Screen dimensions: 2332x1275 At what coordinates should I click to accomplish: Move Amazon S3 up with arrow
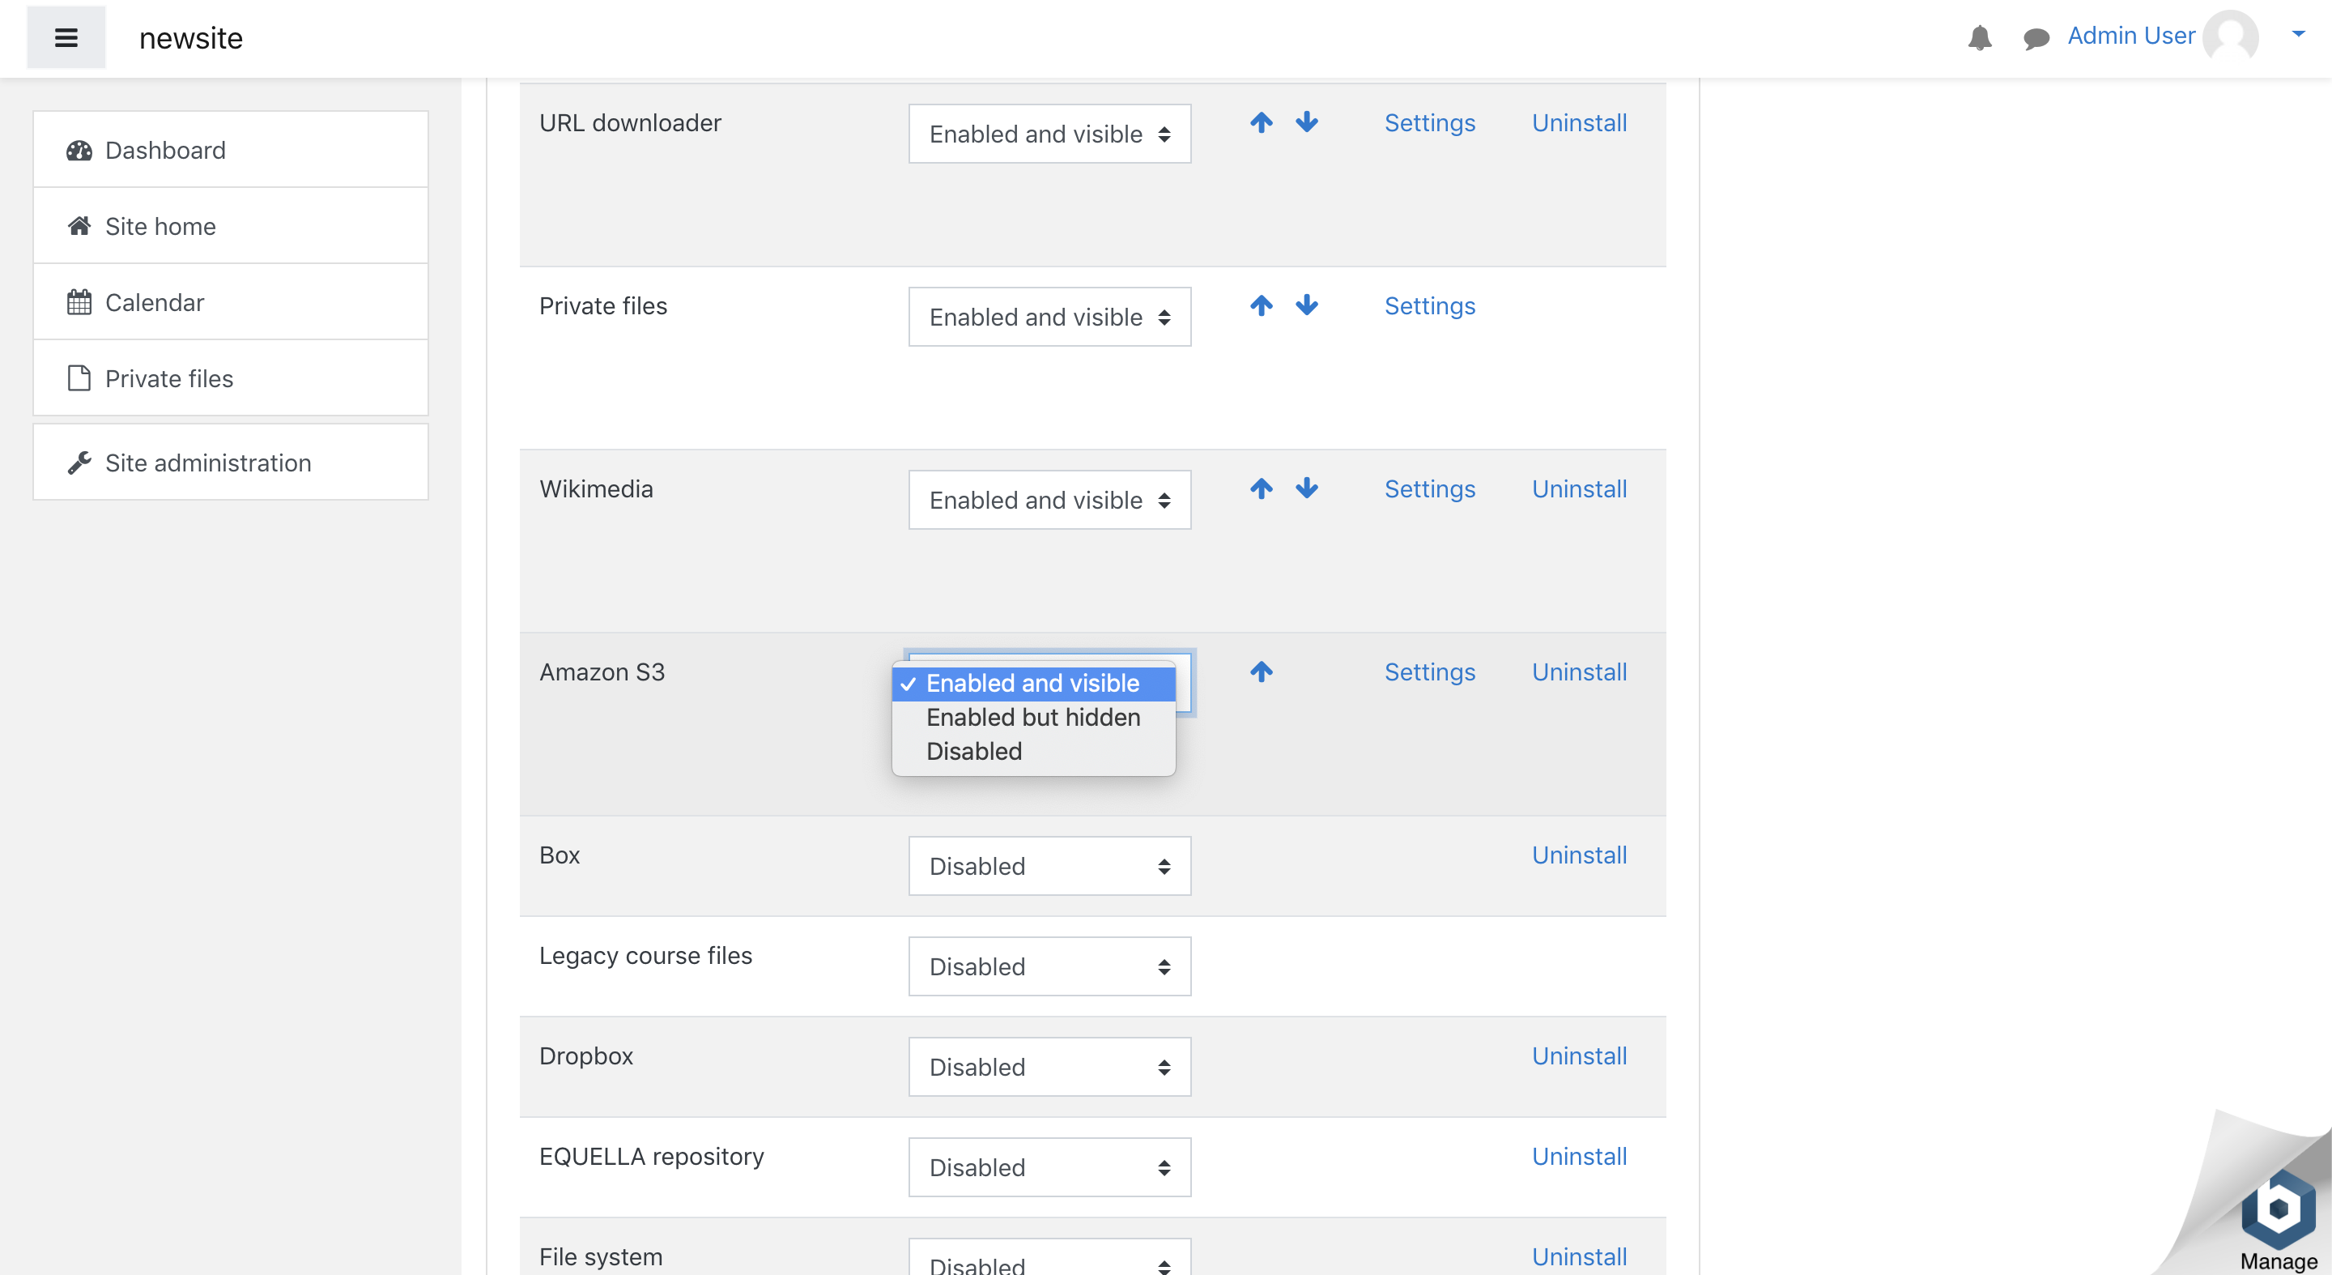pyautogui.click(x=1261, y=671)
